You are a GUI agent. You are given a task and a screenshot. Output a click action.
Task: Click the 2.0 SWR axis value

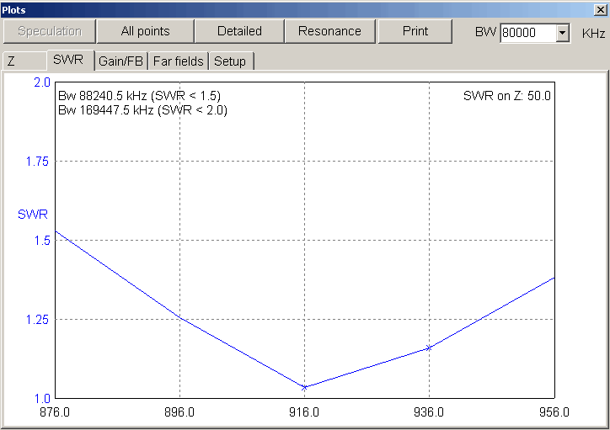[42, 82]
